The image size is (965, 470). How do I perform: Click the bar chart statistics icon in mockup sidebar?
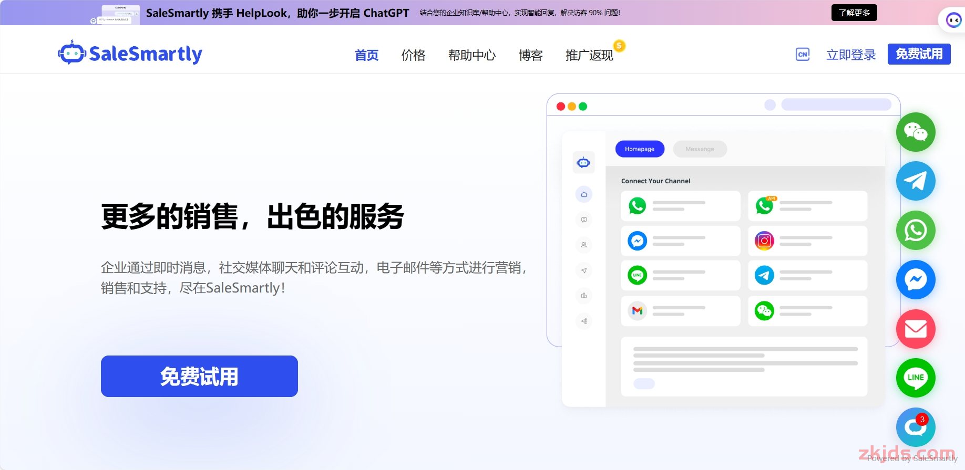pyautogui.click(x=583, y=296)
